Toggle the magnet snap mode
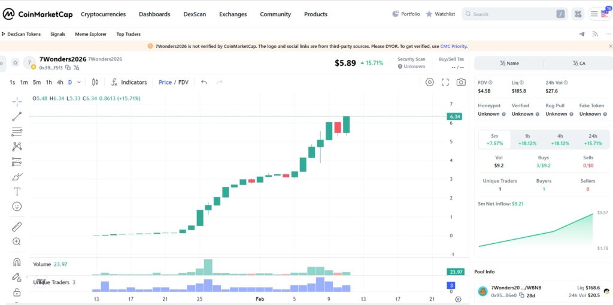The image size is (613, 305). [17, 262]
